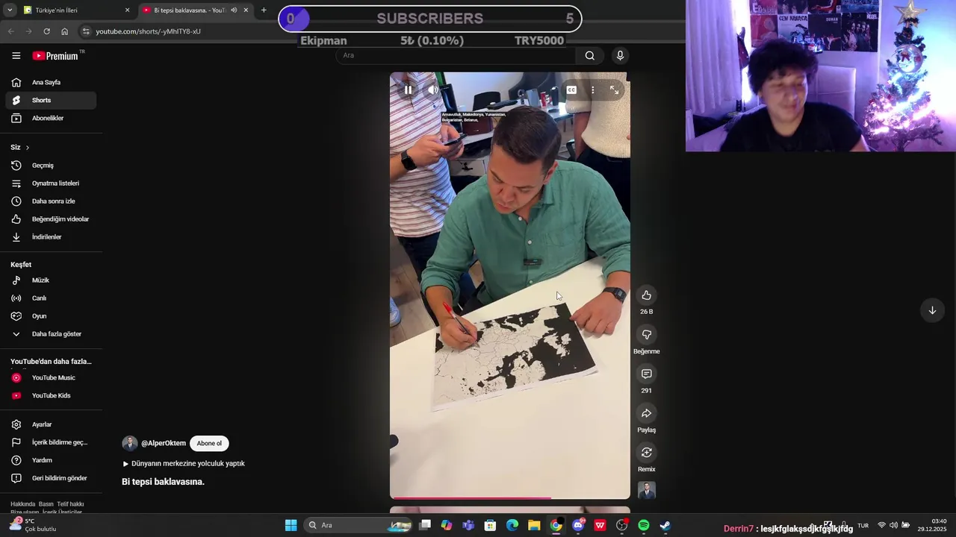Open the channel avatar thumbnail below Remix

647,490
